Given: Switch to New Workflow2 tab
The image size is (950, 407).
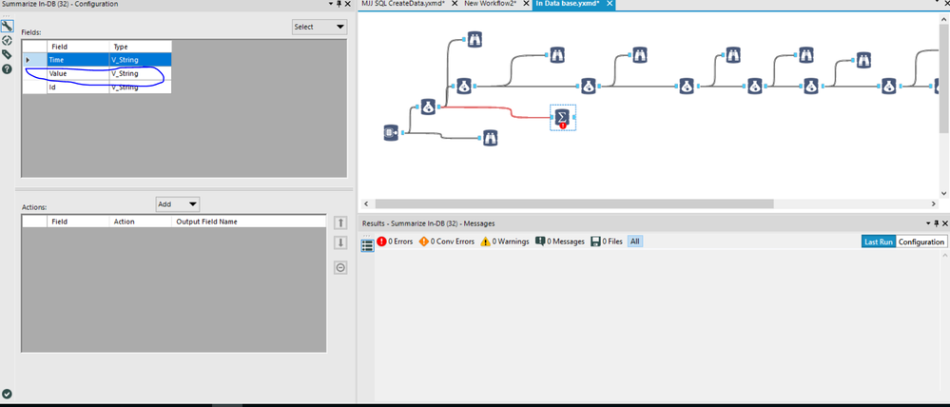Looking at the screenshot, I should [x=490, y=4].
